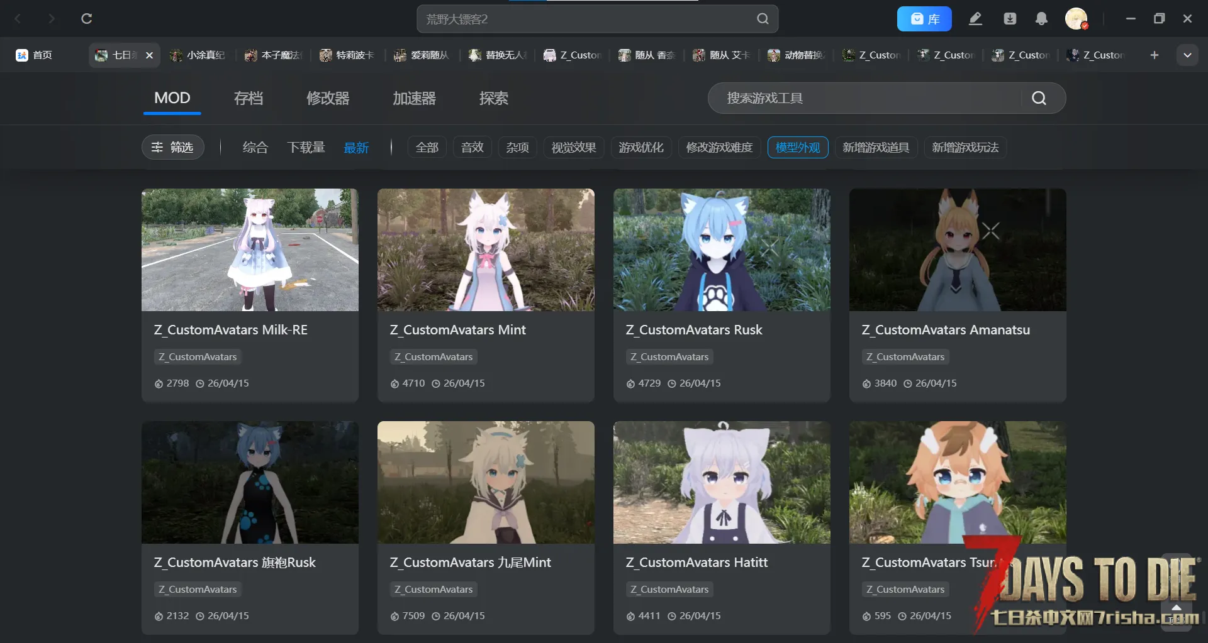Image resolution: width=1208 pixels, height=643 pixels.
Task: Click the magnifier icon in the game tools search
Action: [1039, 98]
